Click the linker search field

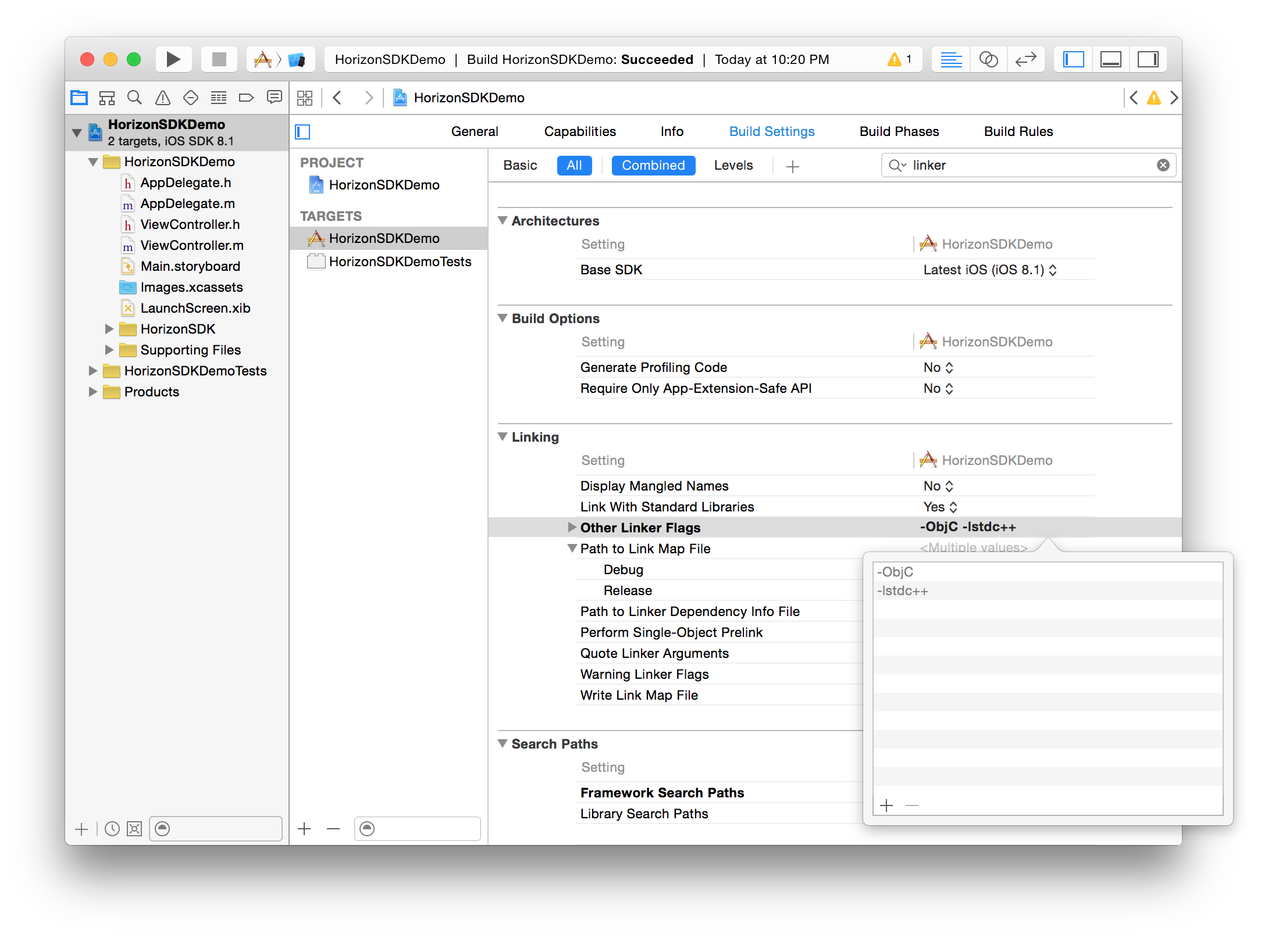click(x=1028, y=166)
